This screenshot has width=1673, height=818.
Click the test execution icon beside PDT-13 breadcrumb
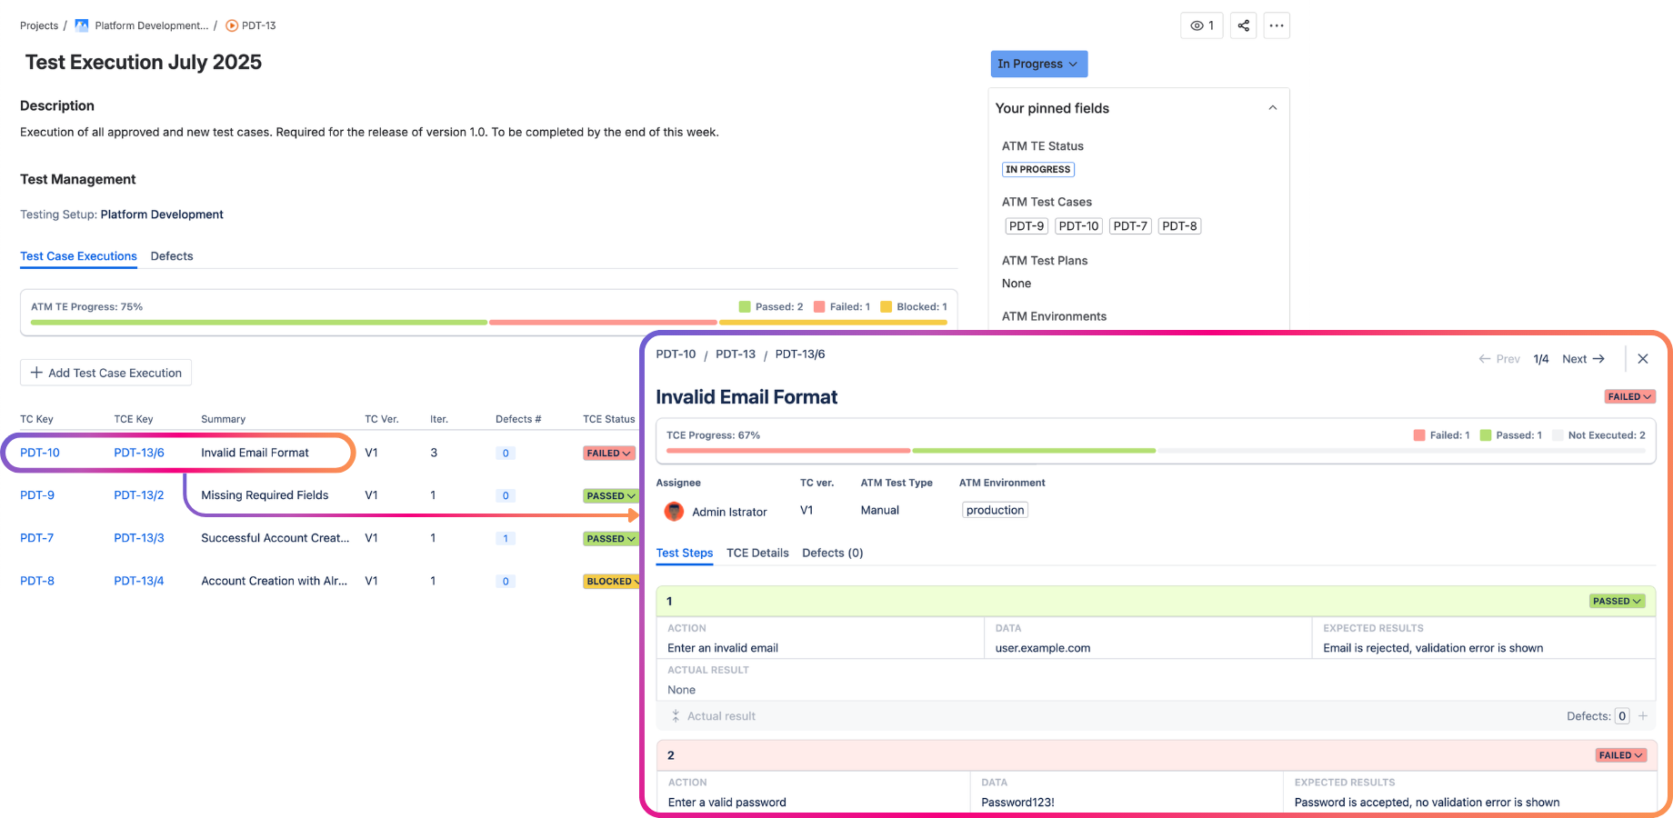point(232,25)
